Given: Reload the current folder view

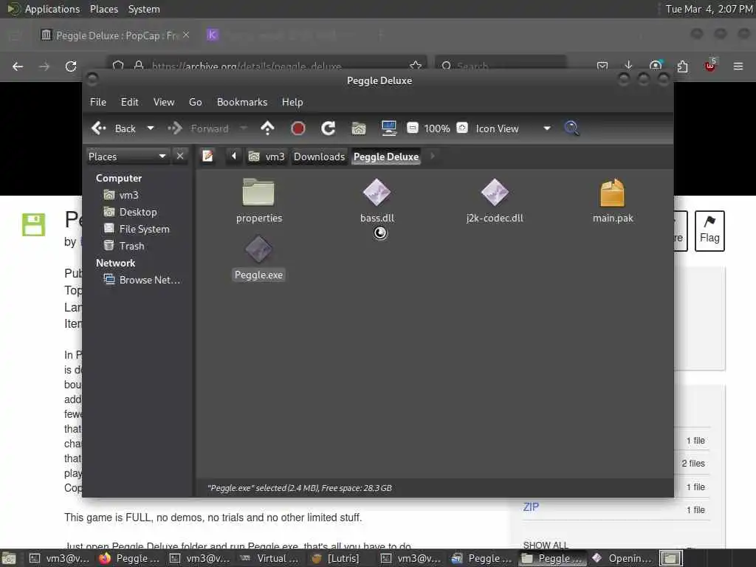Looking at the screenshot, I should pos(329,128).
